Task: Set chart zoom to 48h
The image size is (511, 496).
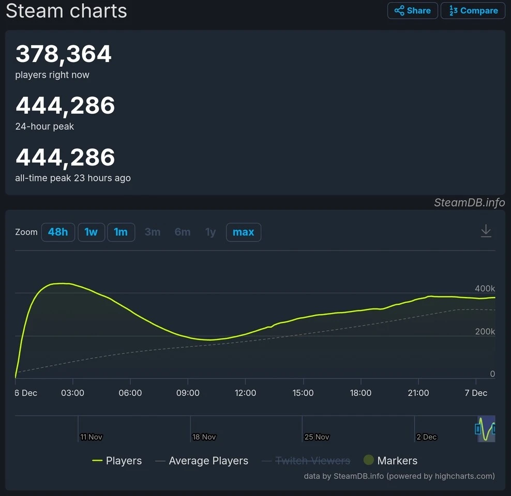Action: (58, 233)
